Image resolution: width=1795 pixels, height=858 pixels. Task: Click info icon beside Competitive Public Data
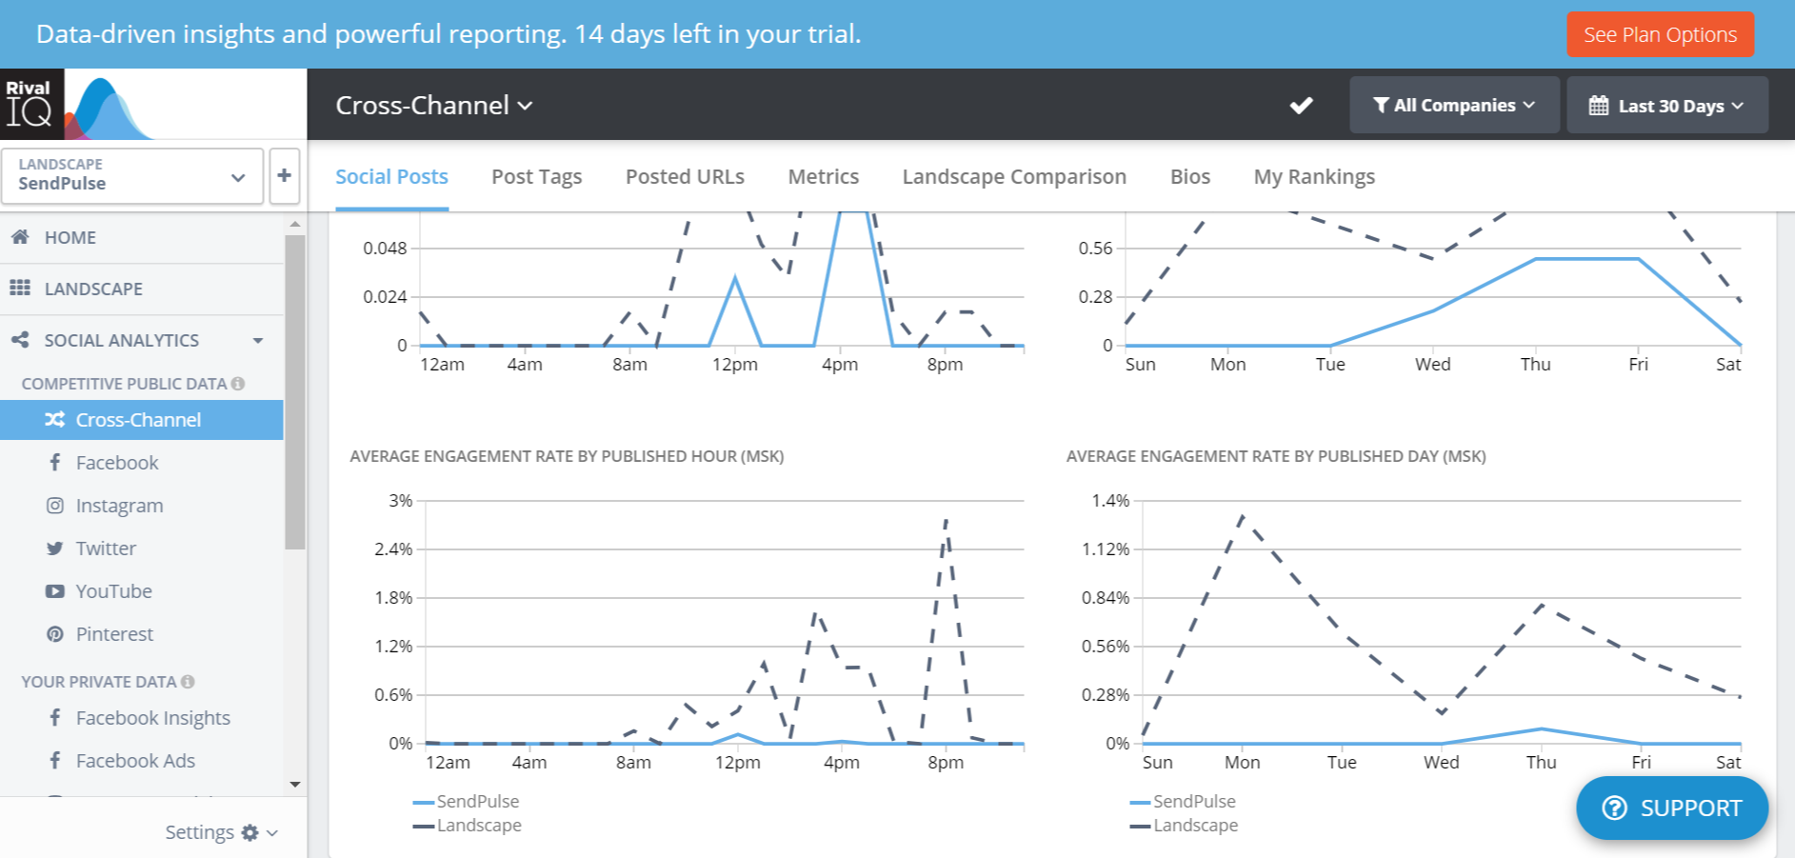click(x=238, y=384)
